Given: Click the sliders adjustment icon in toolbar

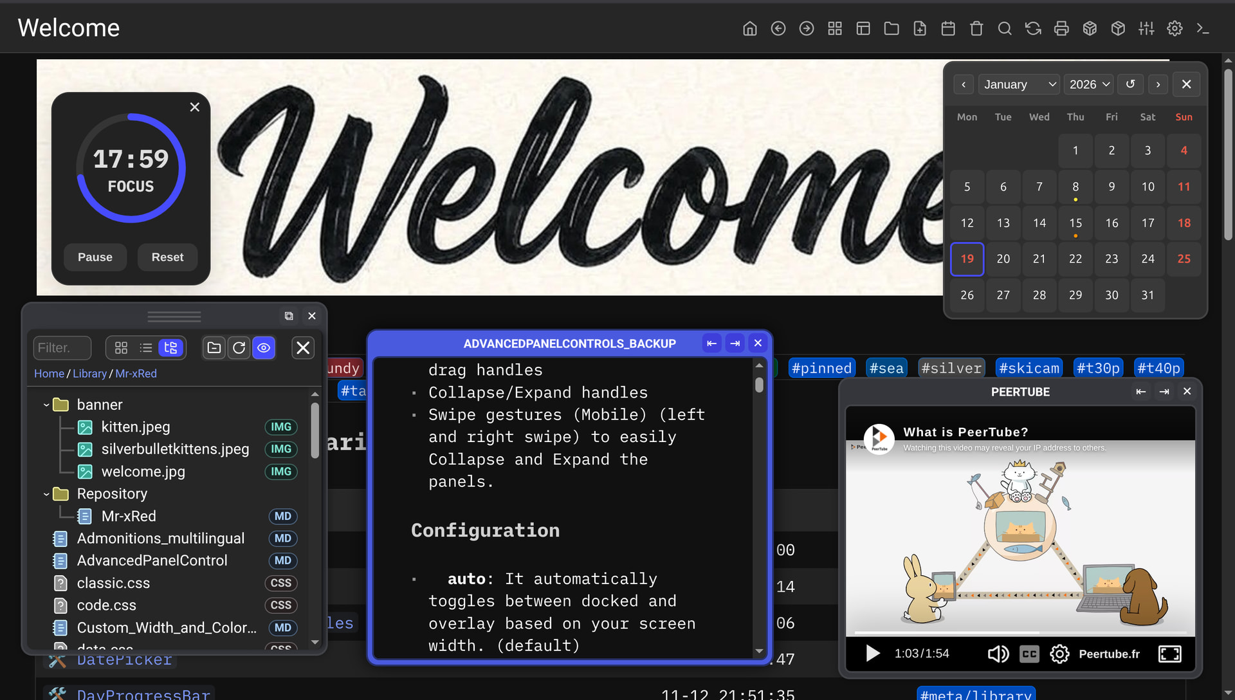Looking at the screenshot, I should [x=1146, y=28].
